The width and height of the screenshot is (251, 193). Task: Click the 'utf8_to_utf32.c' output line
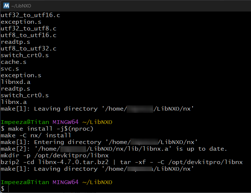click(x=29, y=49)
